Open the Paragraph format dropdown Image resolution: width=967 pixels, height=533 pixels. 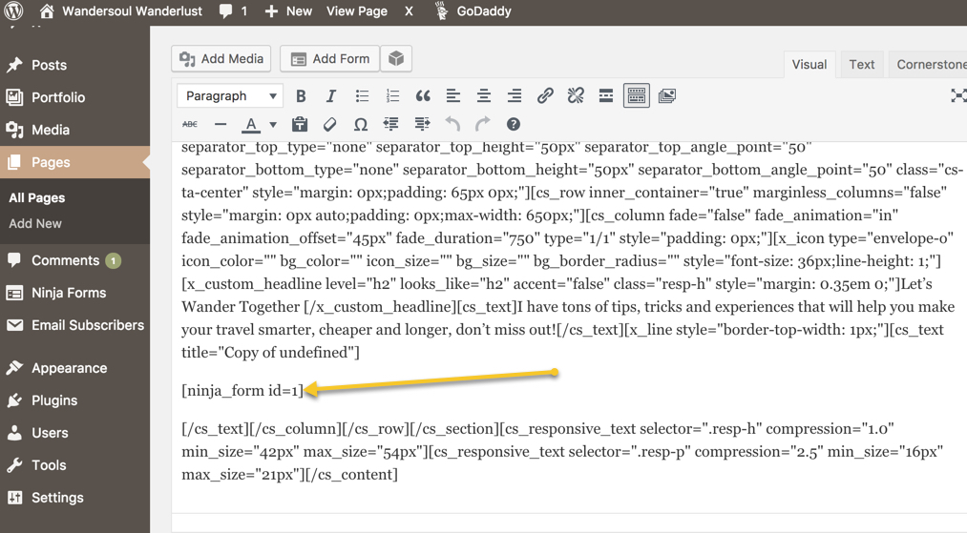[x=230, y=96]
